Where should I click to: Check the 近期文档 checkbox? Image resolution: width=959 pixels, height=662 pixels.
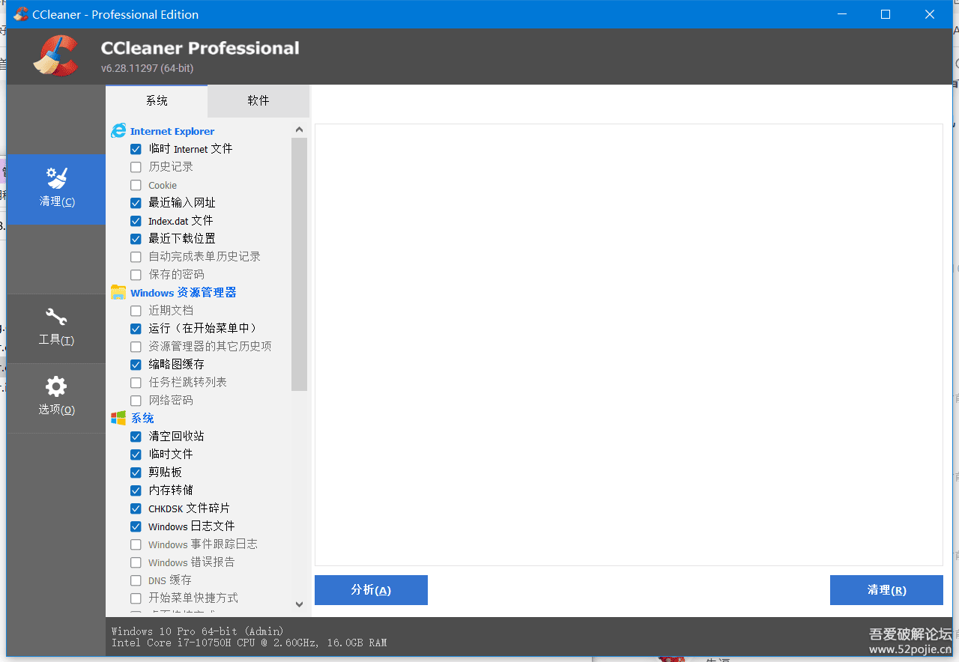136,311
